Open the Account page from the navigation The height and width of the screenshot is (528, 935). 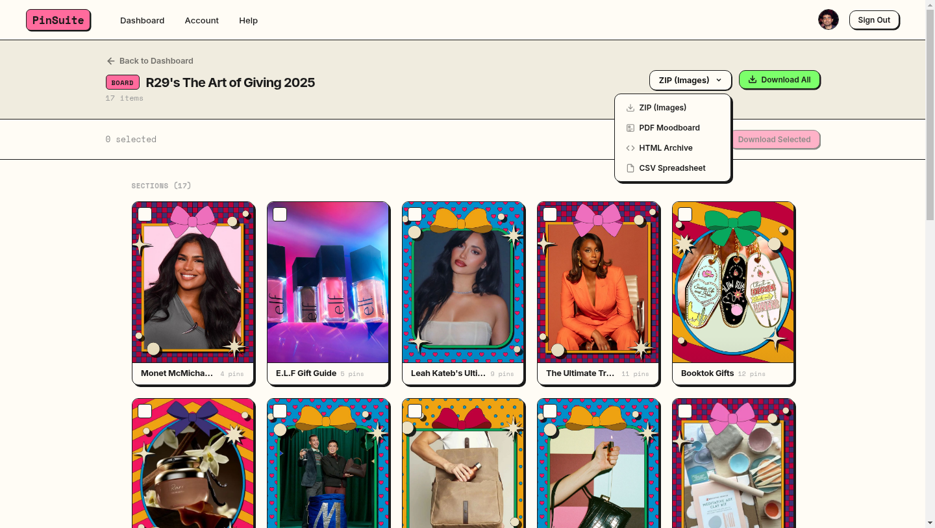pos(201,20)
